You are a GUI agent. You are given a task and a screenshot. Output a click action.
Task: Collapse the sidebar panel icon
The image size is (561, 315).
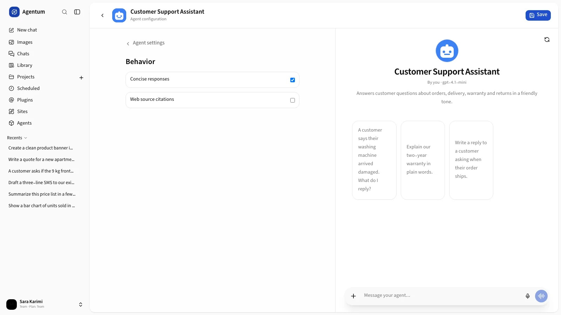coord(77,12)
